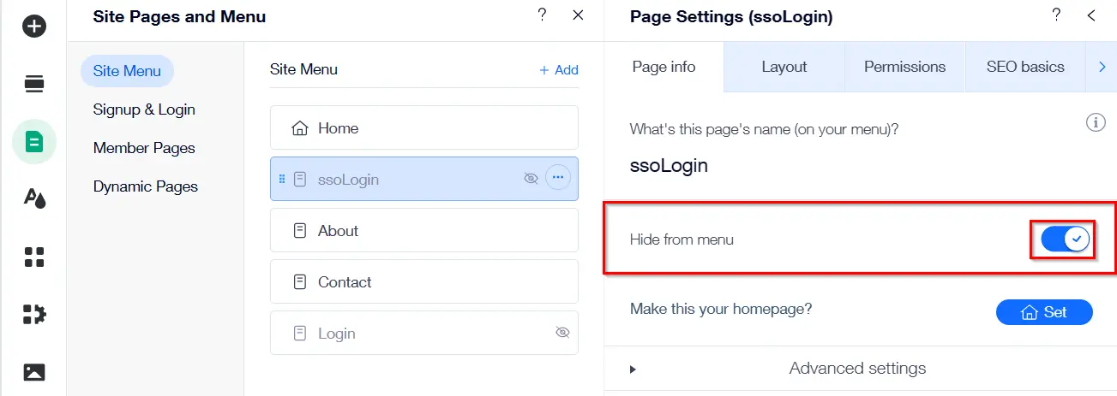Viewport: 1117px width, 396px height.
Task: Click the Home page house icon
Action: [x=300, y=128]
